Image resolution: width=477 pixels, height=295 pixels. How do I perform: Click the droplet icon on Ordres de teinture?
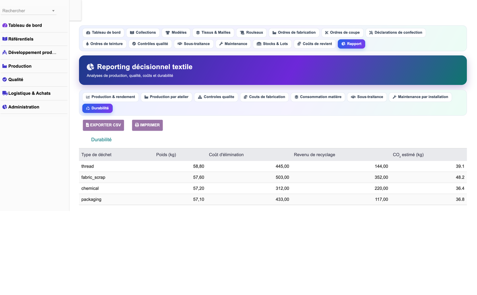click(87, 44)
